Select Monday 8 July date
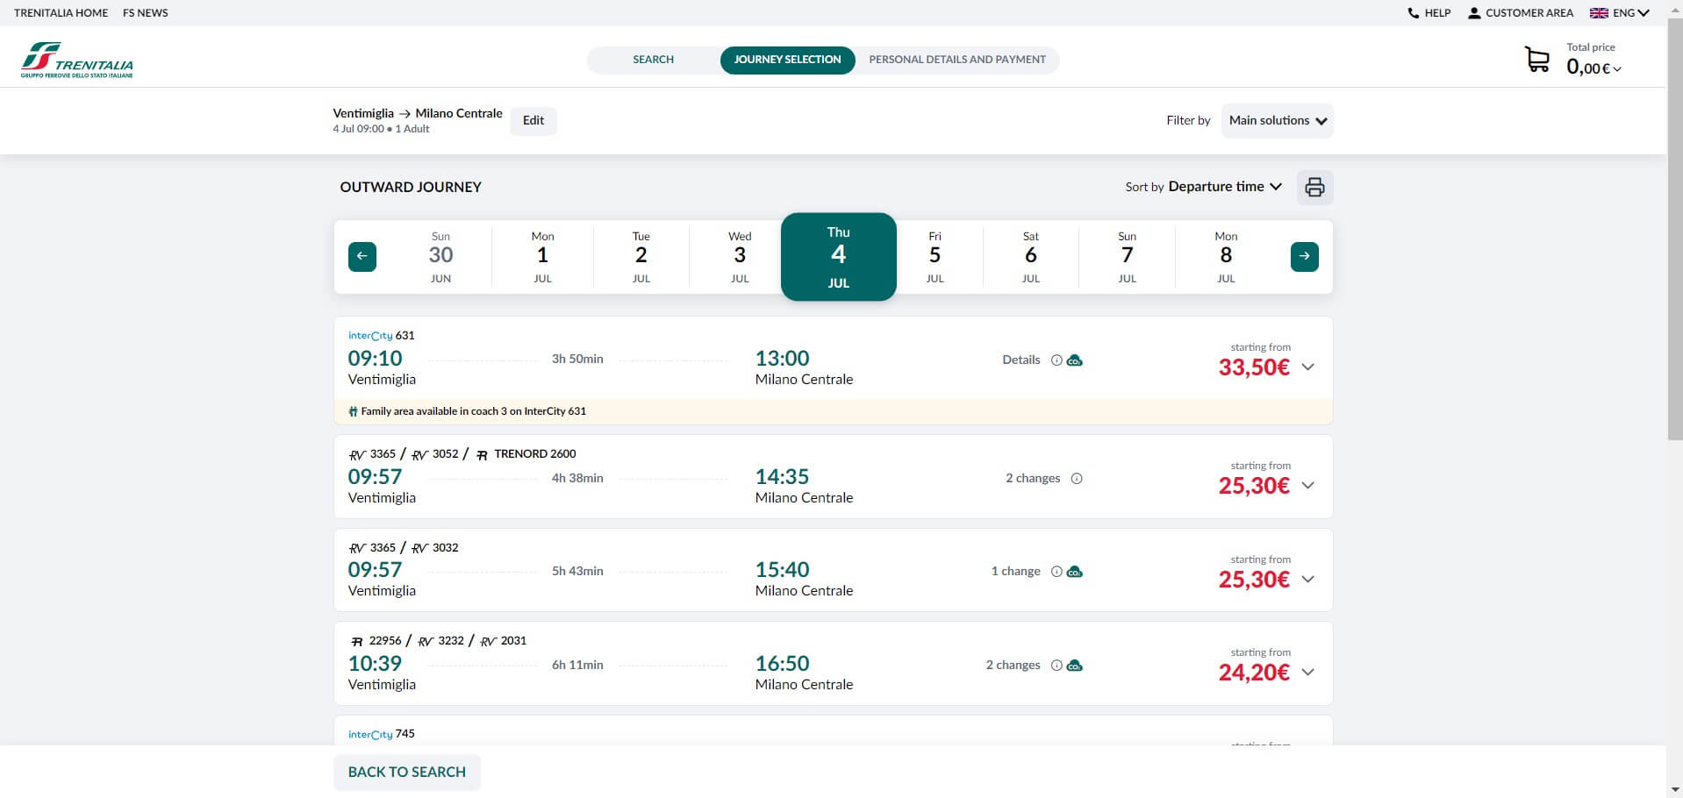1683x798 pixels. (1226, 257)
